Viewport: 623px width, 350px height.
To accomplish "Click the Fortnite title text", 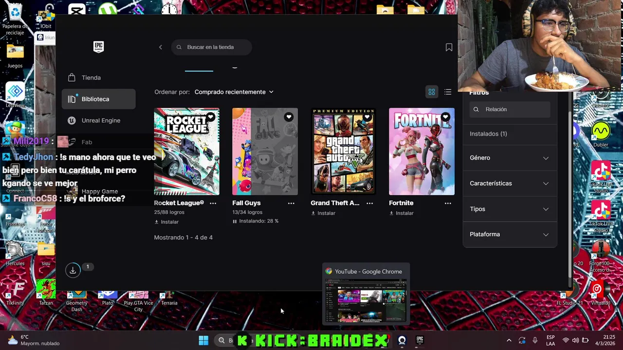I will tap(401, 203).
